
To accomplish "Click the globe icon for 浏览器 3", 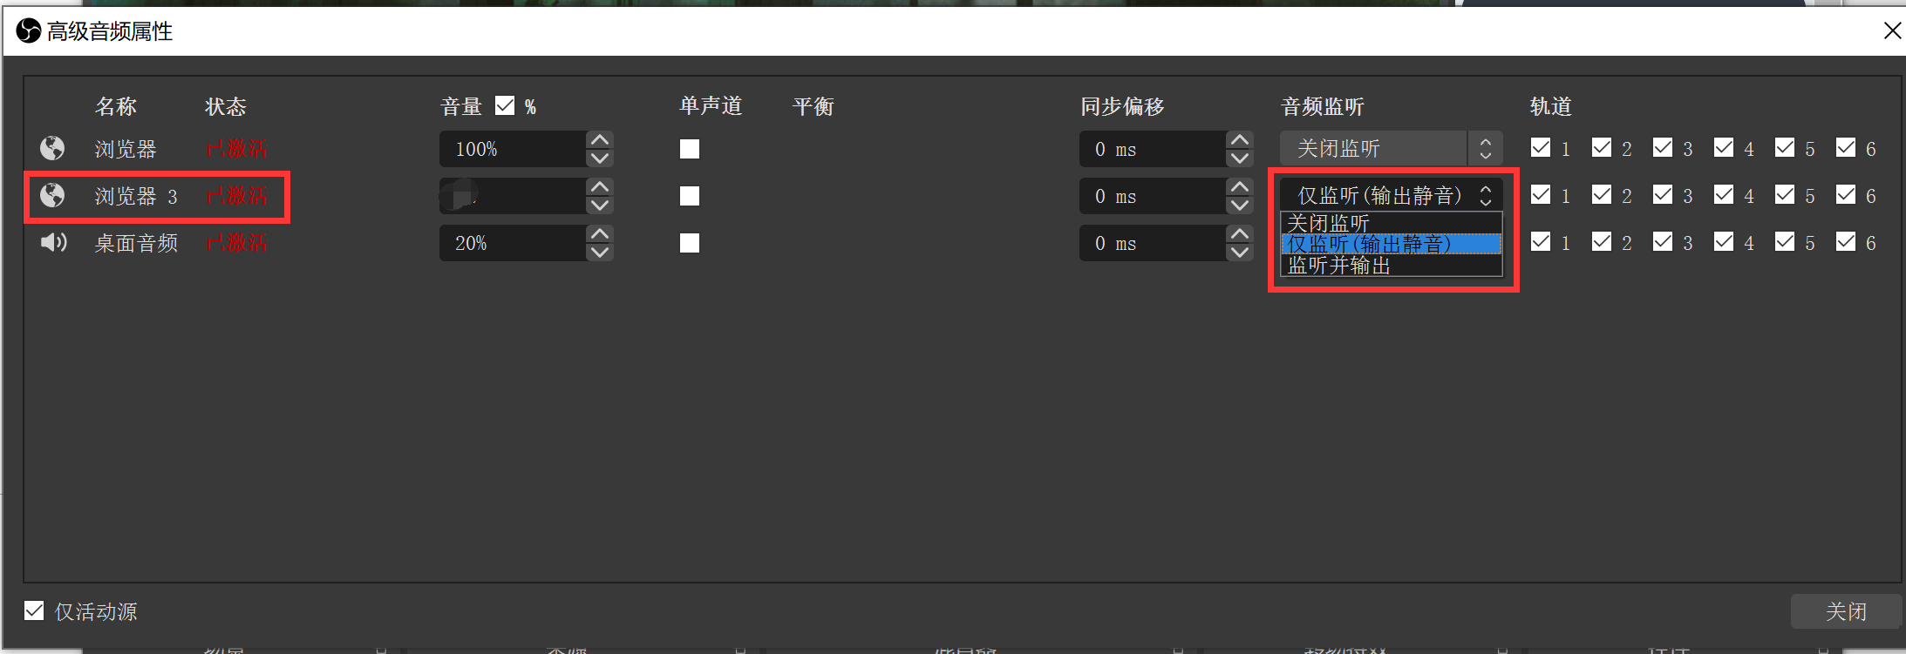I will pos(52,196).
